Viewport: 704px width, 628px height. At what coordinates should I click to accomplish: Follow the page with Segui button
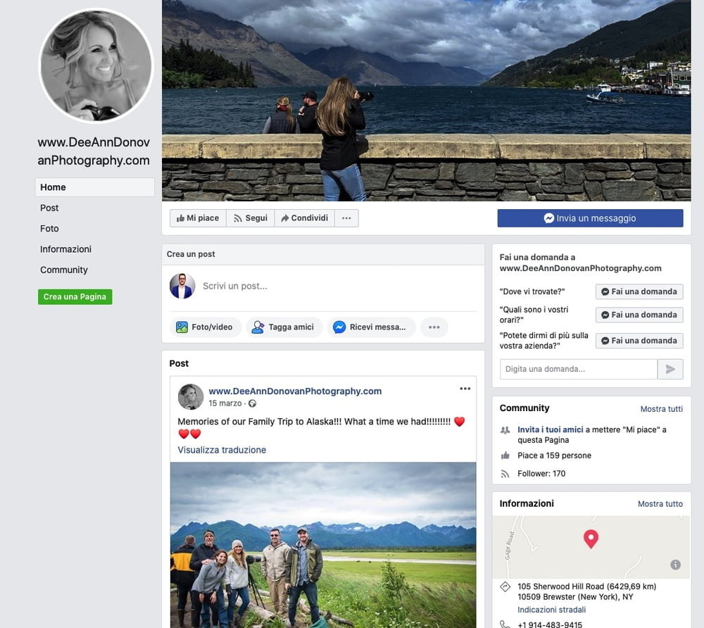coord(251,218)
